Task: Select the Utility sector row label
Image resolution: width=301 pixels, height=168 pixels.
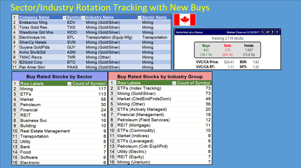Action: pyautogui.click(x=25, y=142)
